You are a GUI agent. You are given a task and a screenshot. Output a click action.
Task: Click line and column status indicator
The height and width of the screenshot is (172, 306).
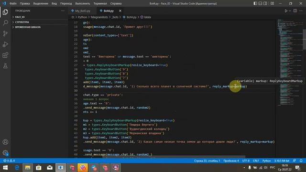207,161
